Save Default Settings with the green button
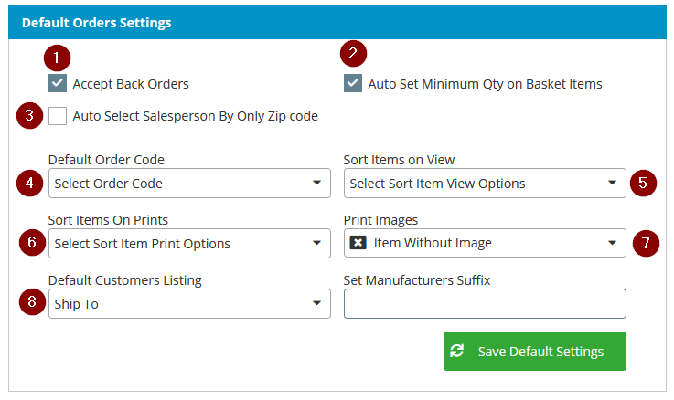674x400 pixels. coord(535,351)
